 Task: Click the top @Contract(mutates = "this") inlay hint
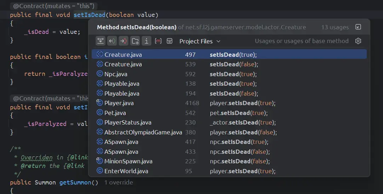click(x=54, y=6)
